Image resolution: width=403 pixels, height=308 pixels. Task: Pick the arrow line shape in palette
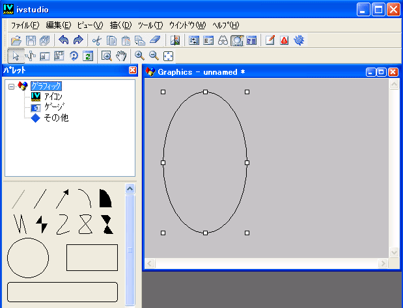click(x=63, y=198)
